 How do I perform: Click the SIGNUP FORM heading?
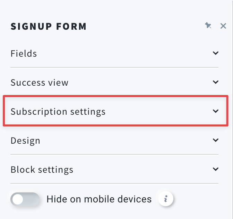tap(49, 27)
